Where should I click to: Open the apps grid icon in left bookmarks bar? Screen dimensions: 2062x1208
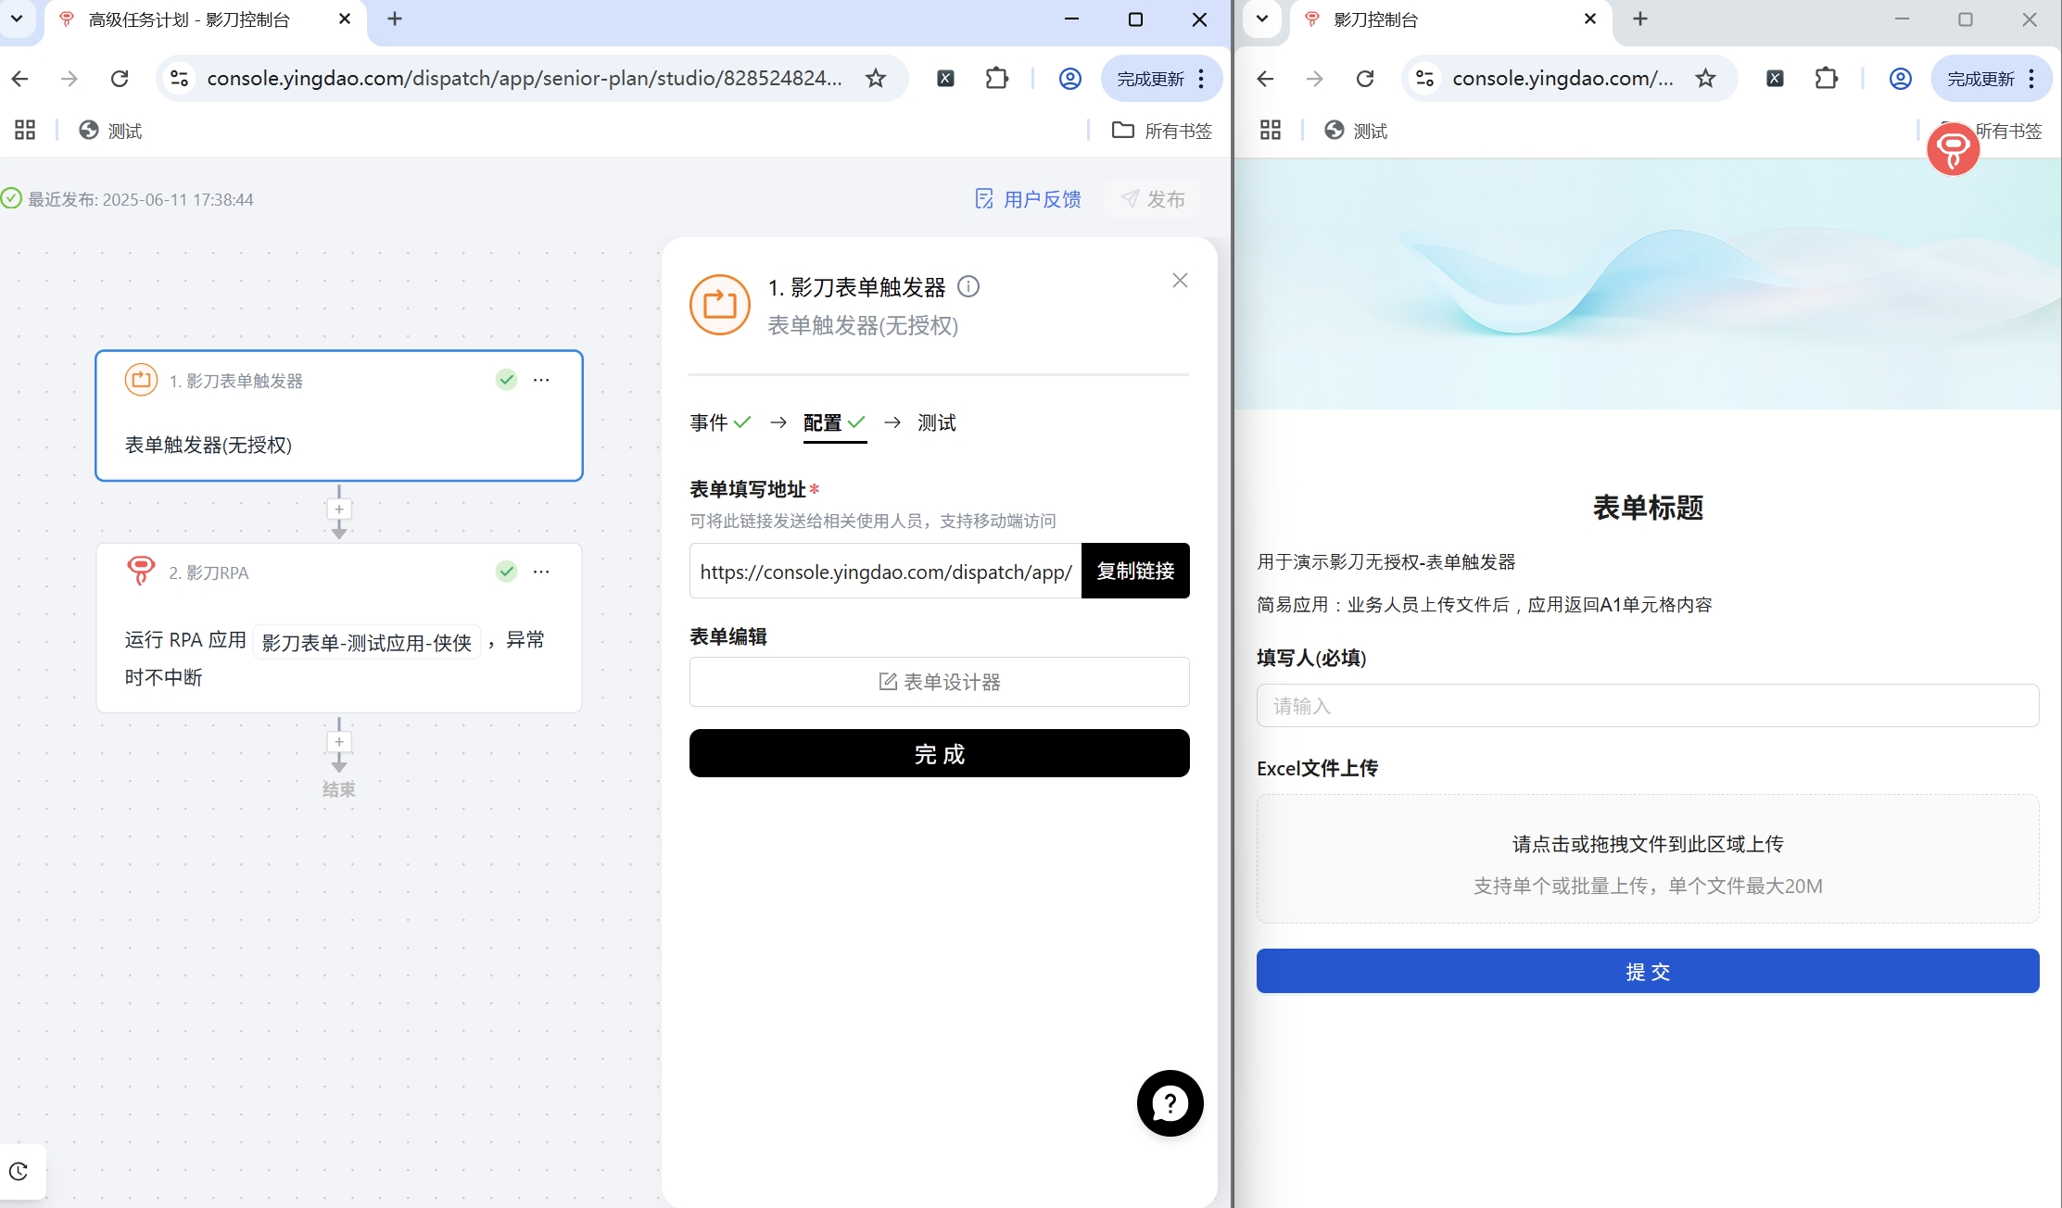click(25, 131)
